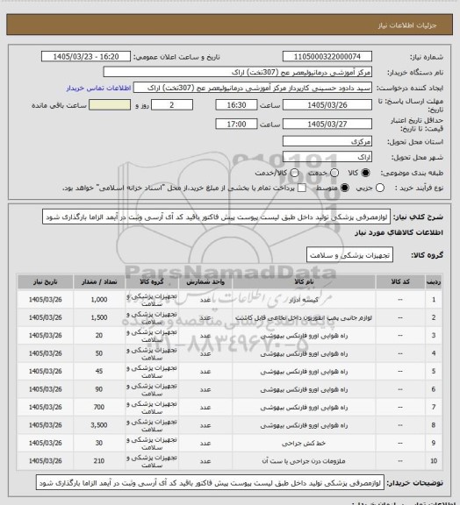Click the تعداد / مقدار column header

click(x=99, y=281)
